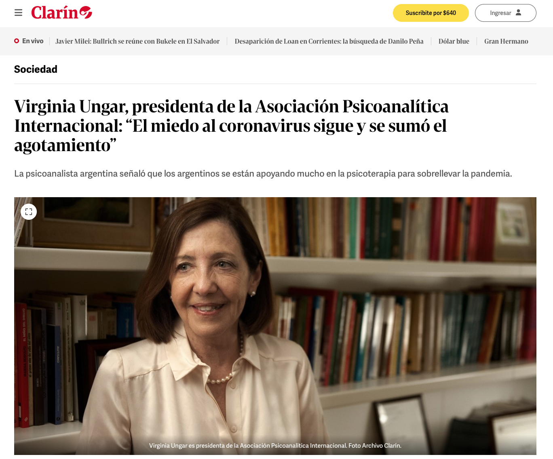
Task: Open the hamburger menu icon
Action: click(x=18, y=13)
